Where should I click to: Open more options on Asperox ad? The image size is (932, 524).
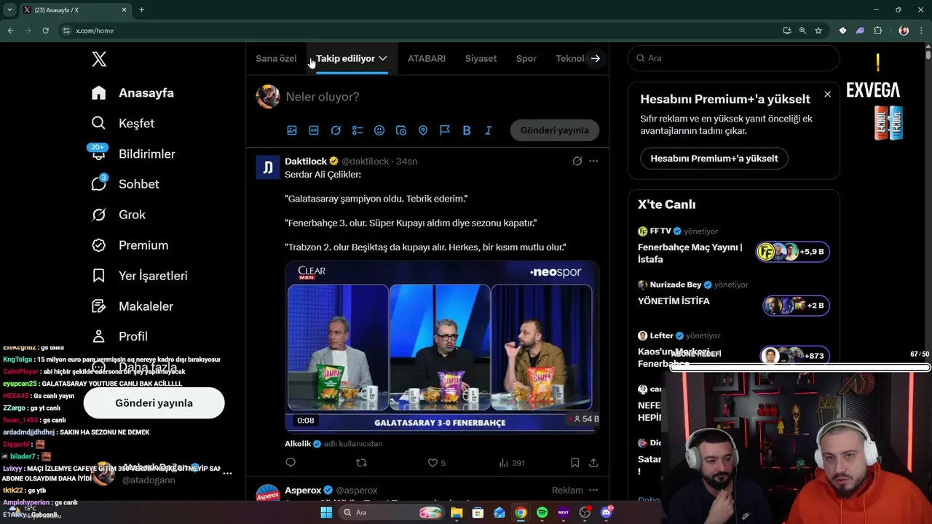pyautogui.click(x=593, y=491)
